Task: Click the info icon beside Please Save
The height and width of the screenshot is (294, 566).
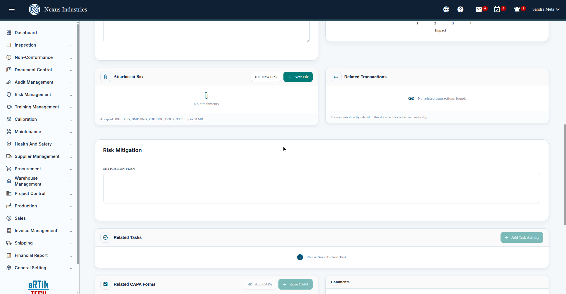Action: coord(300,257)
